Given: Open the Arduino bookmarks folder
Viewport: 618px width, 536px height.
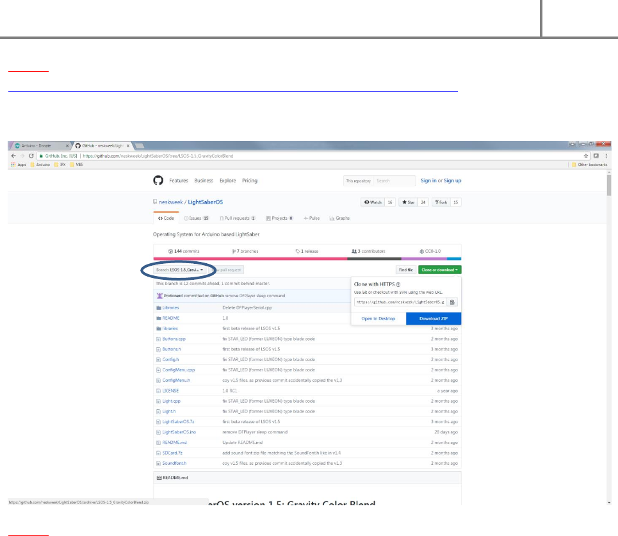Looking at the screenshot, I should [40, 165].
